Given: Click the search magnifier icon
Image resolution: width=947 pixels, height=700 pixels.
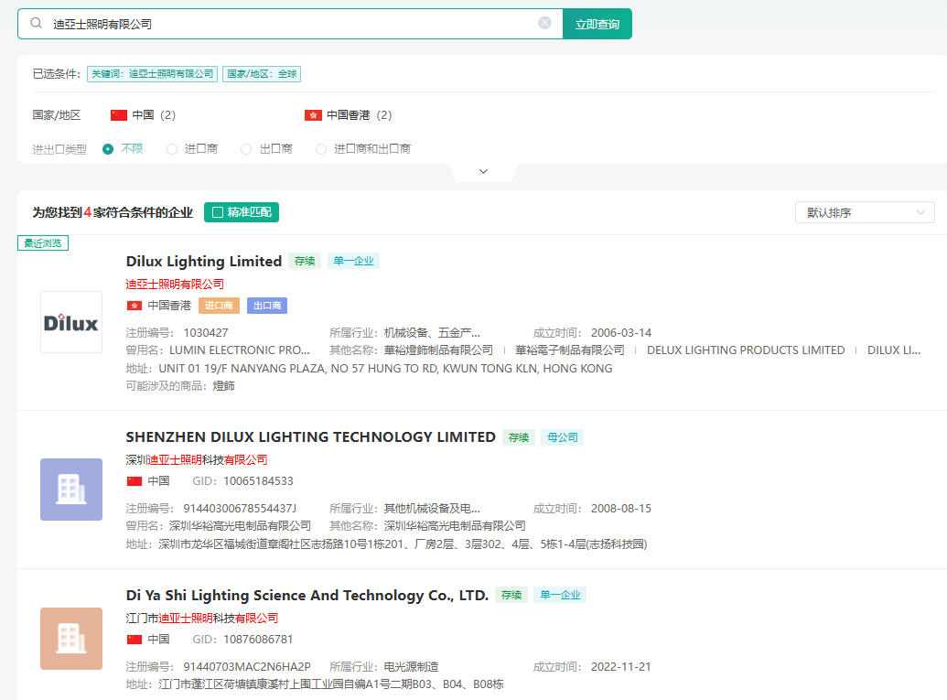Looking at the screenshot, I should click(37, 23).
